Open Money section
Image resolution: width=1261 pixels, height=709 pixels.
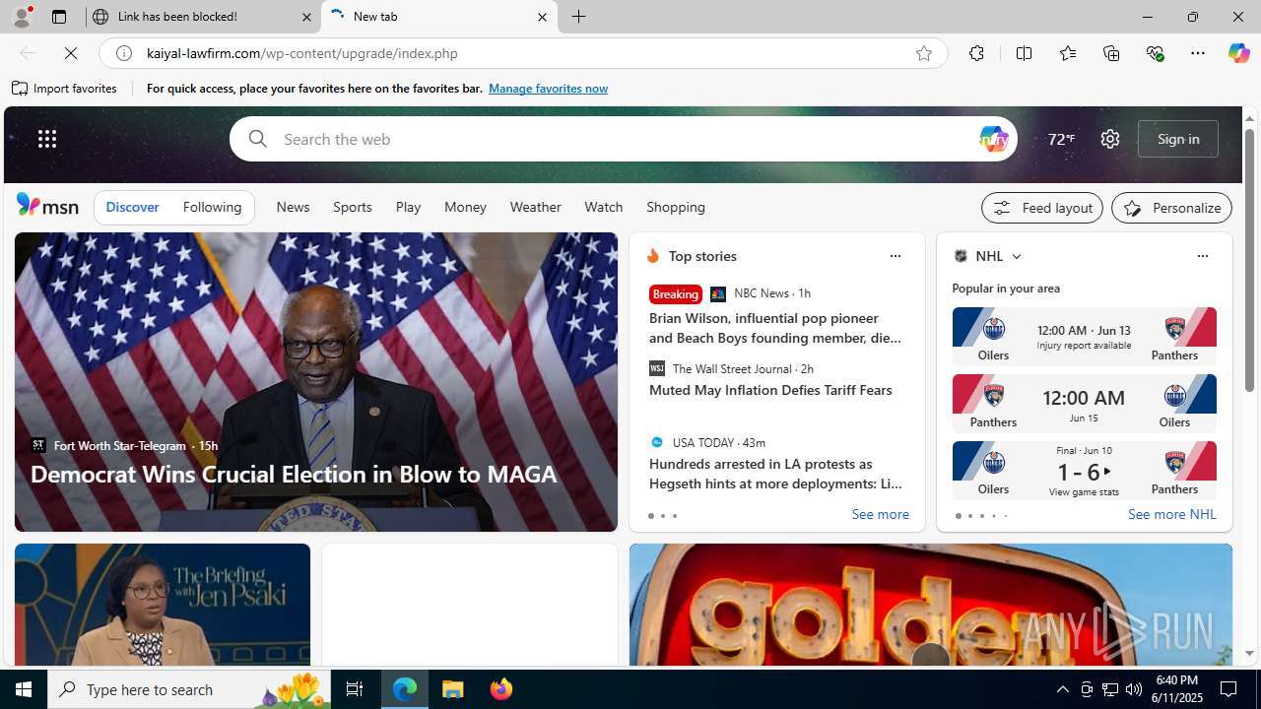465,207
